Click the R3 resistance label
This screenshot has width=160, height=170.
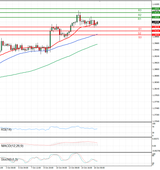[139, 10]
